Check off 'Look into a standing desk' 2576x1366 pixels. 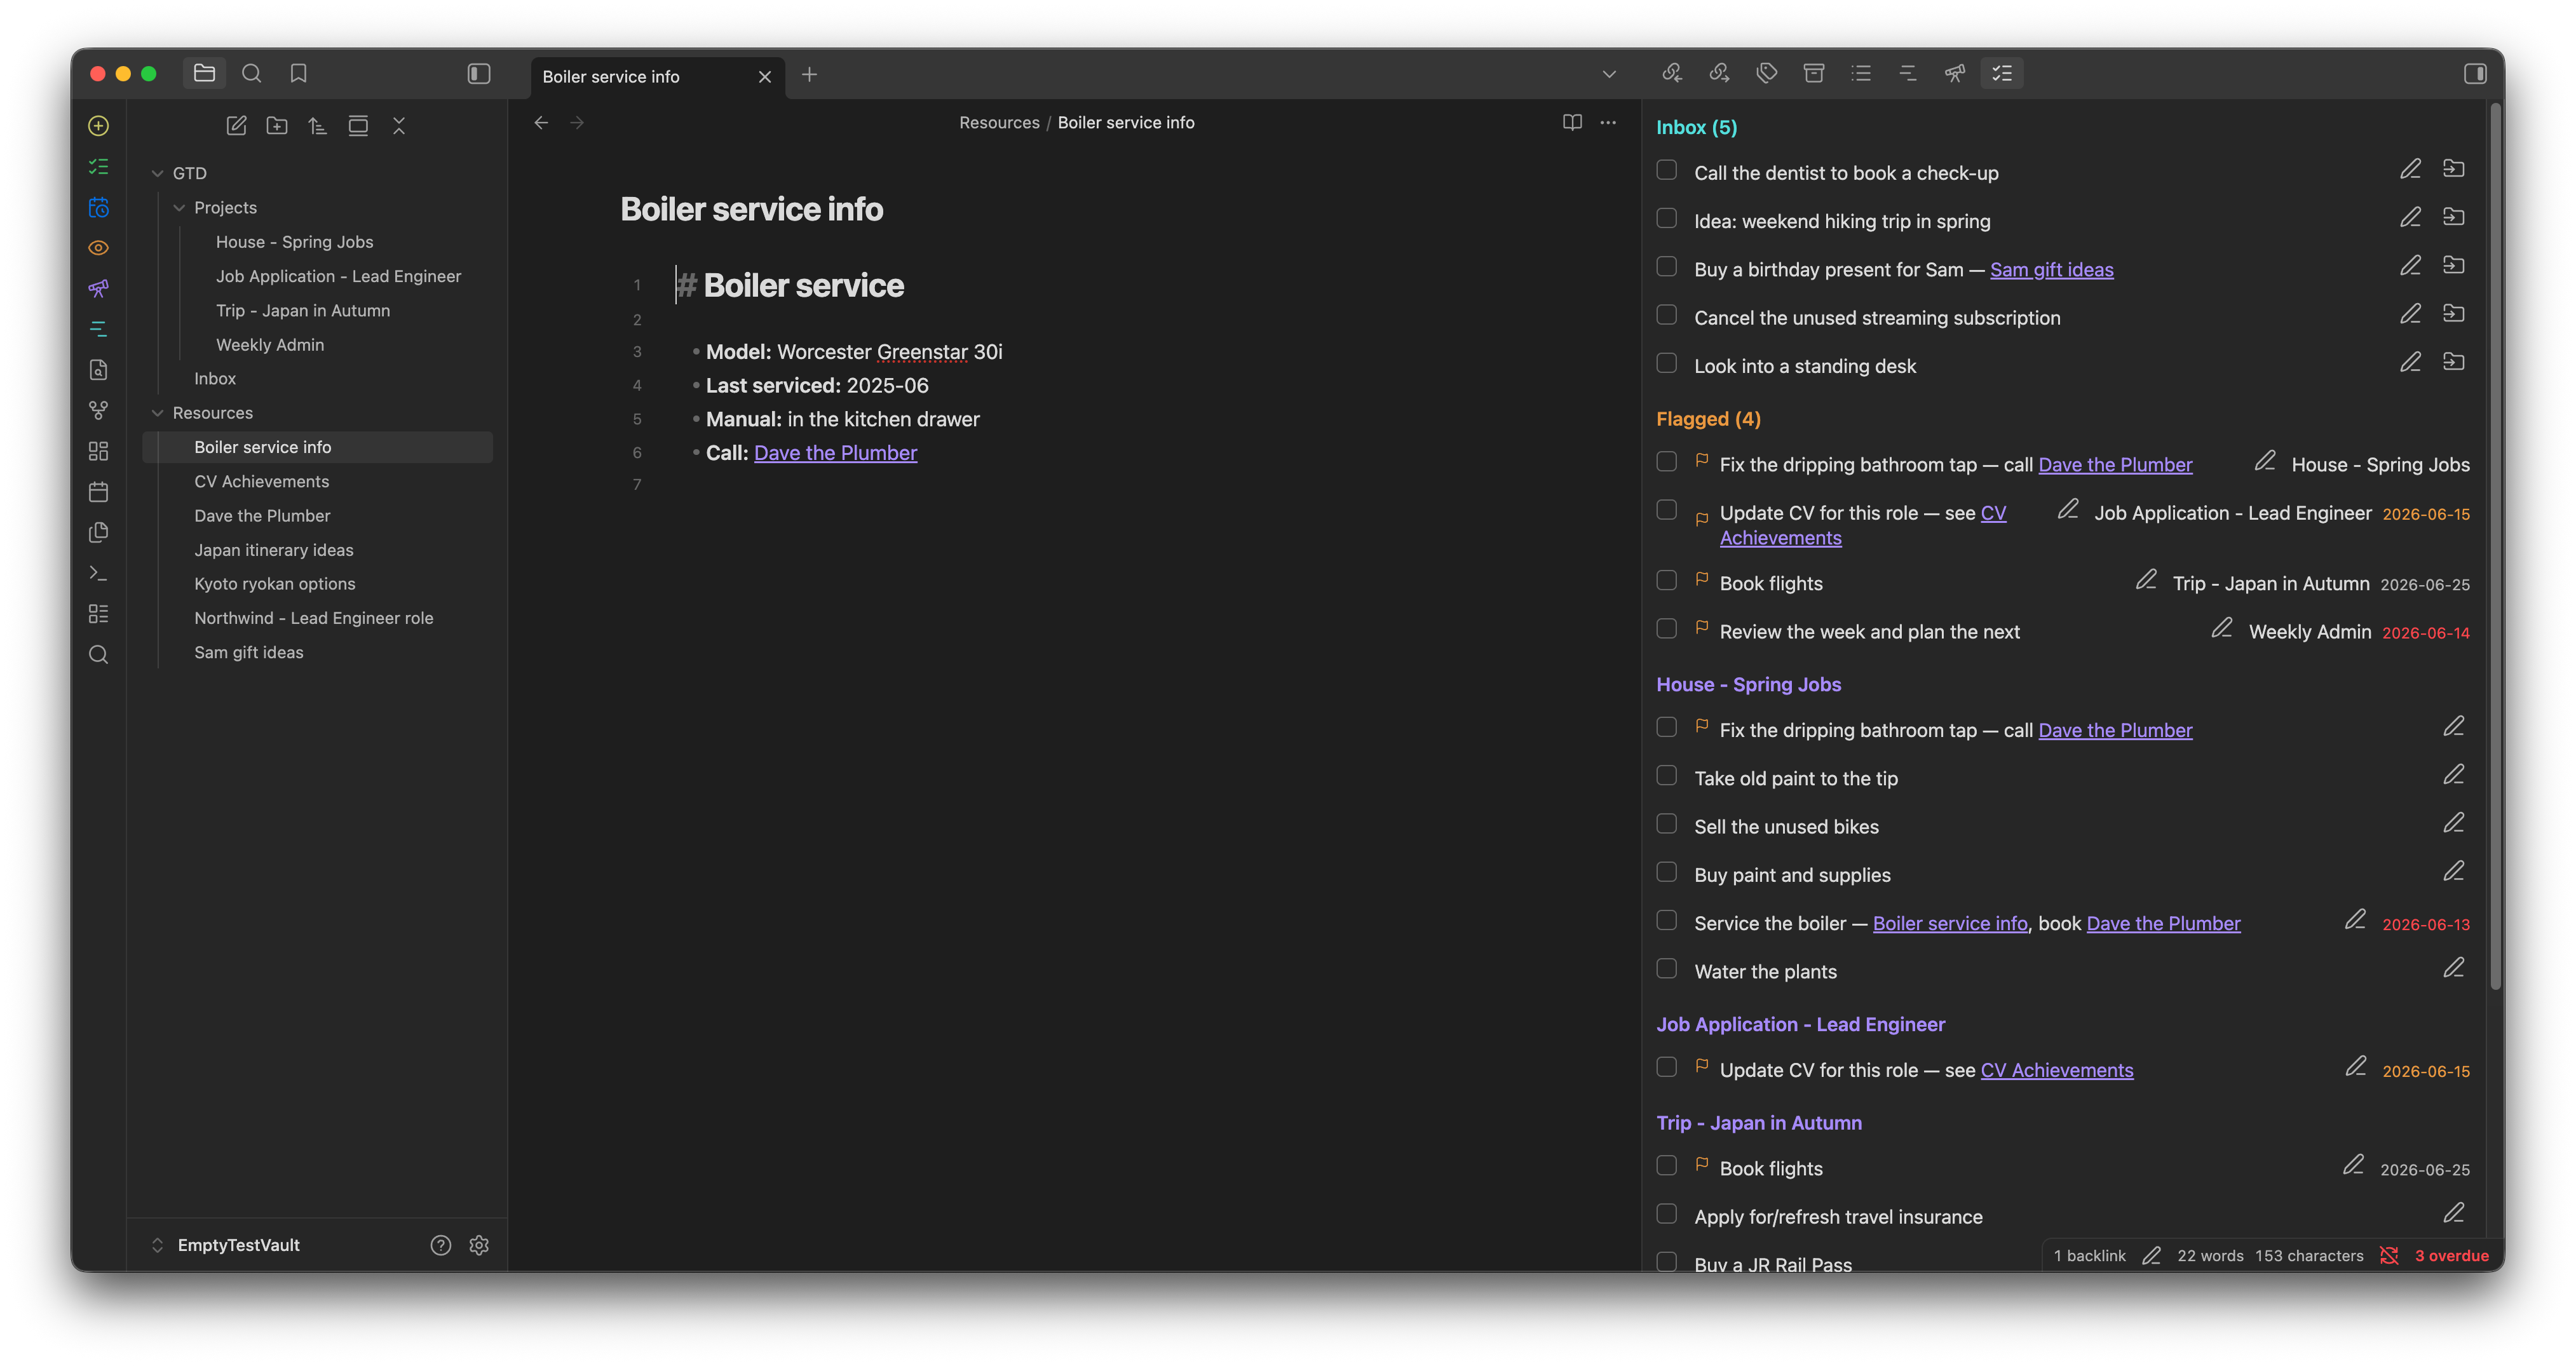[1666, 363]
